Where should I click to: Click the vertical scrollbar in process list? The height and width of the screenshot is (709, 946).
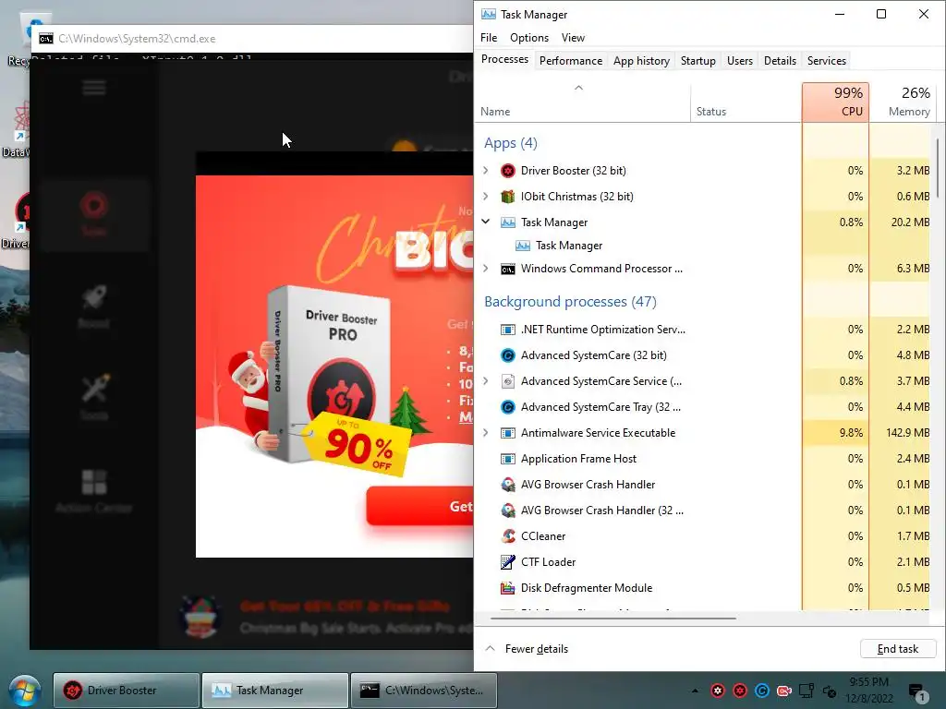point(938,169)
